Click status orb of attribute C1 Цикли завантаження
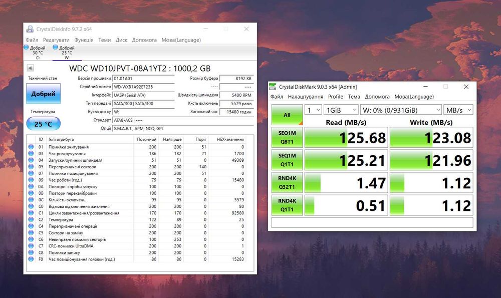 click(31, 213)
